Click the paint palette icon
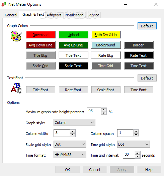The height and width of the screenshot is (176, 164). [x=16, y=36]
